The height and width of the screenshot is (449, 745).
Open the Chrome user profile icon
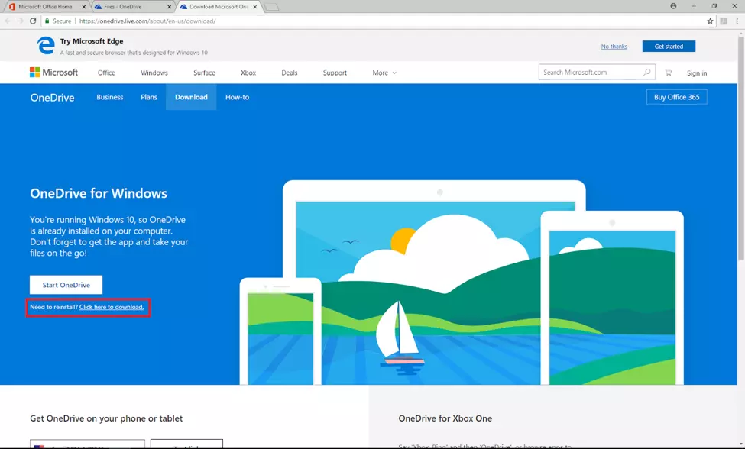coord(673,6)
